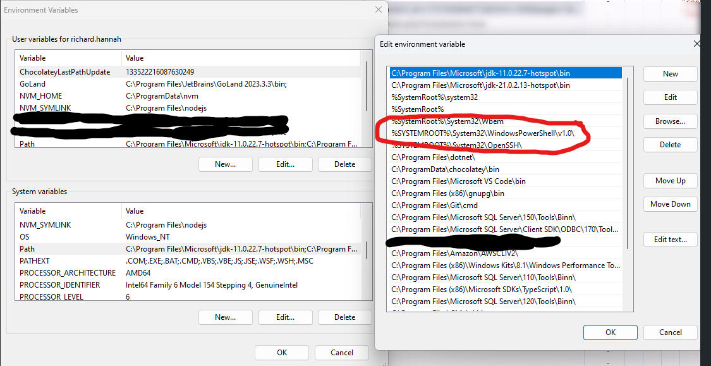
Task: Select the PATHEXT system variable
Action: [x=35, y=261]
